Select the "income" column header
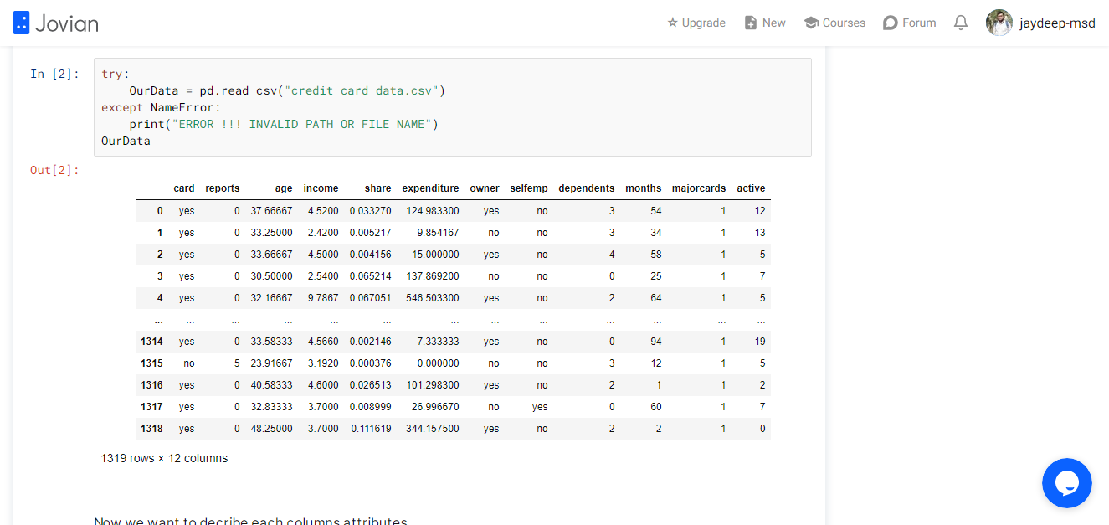Screen dimensions: 1109x525 coord(321,188)
